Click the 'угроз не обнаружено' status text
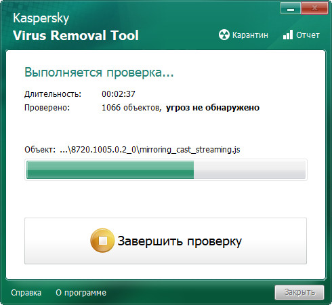 [x=213, y=108]
